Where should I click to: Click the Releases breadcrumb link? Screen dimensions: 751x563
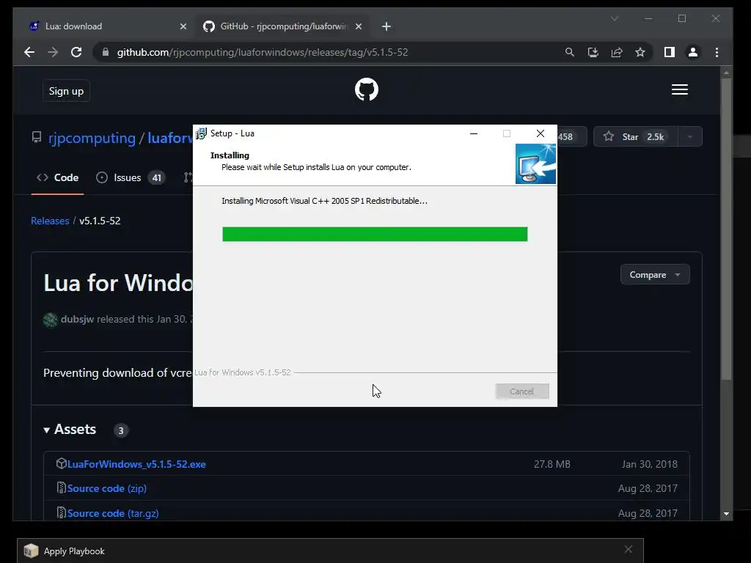click(50, 221)
